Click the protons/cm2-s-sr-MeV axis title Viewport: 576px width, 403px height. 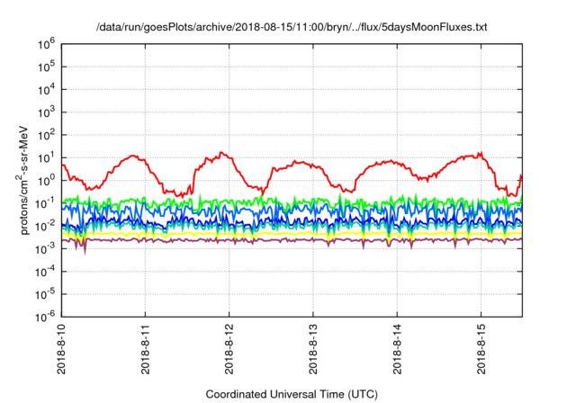point(22,180)
